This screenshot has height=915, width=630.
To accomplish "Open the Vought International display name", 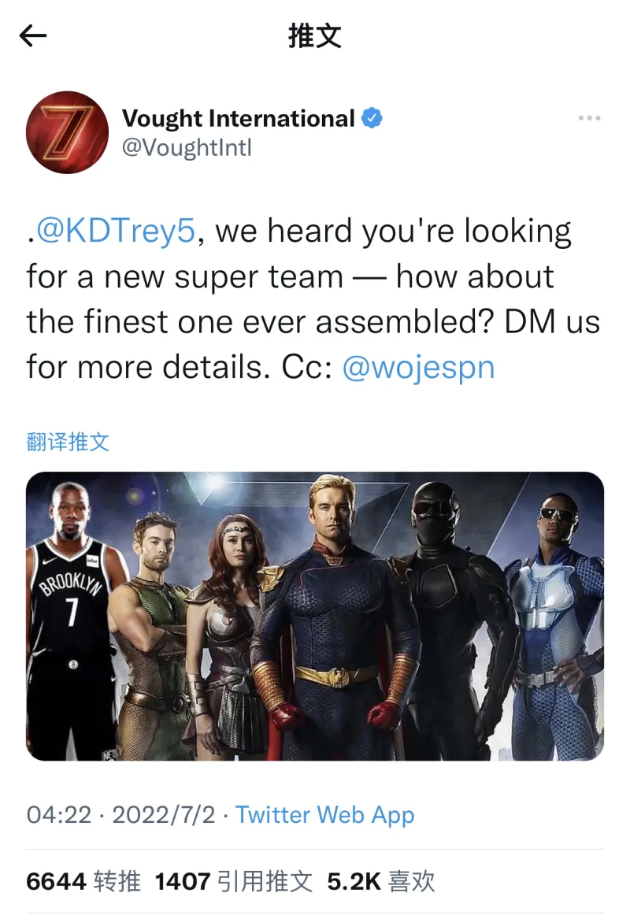I will 238,118.
